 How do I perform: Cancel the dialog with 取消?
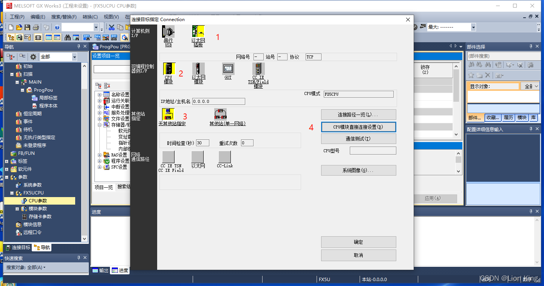coord(359,255)
